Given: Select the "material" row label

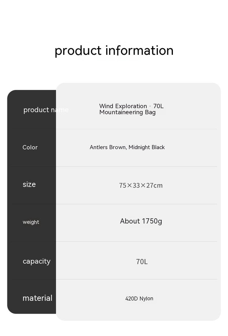Looking at the screenshot, I should click(x=38, y=298).
